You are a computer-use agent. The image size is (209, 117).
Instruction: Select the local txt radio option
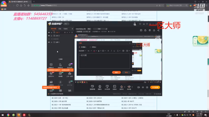tap(90, 47)
